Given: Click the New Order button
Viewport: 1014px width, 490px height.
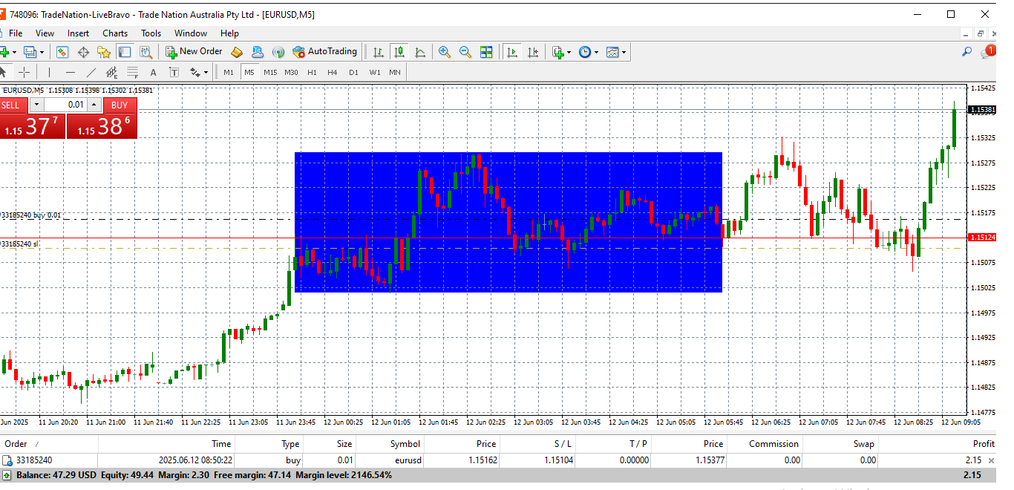Looking at the screenshot, I should tap(194, 52).
